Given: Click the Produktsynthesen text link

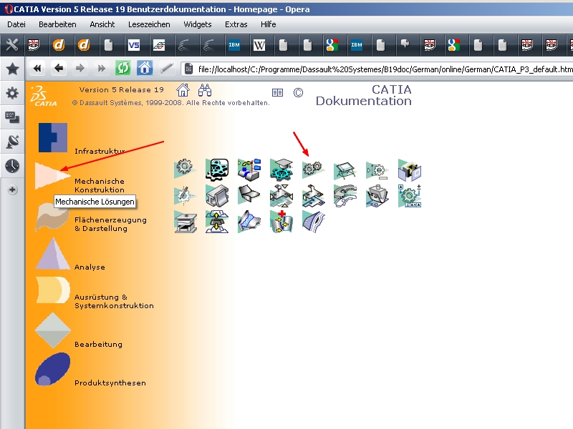Looking at the screenshot, I should 110,383.
